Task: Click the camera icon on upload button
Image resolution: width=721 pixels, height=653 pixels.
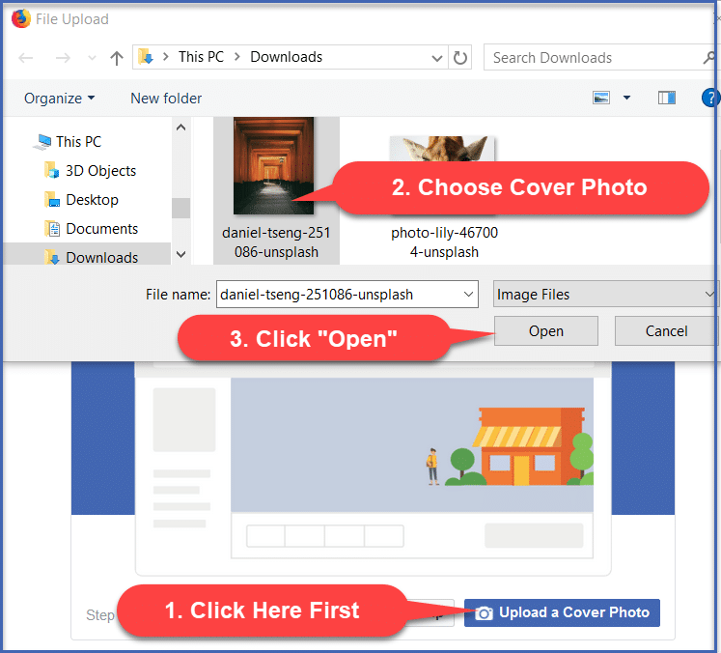Action: coord(484,613)
